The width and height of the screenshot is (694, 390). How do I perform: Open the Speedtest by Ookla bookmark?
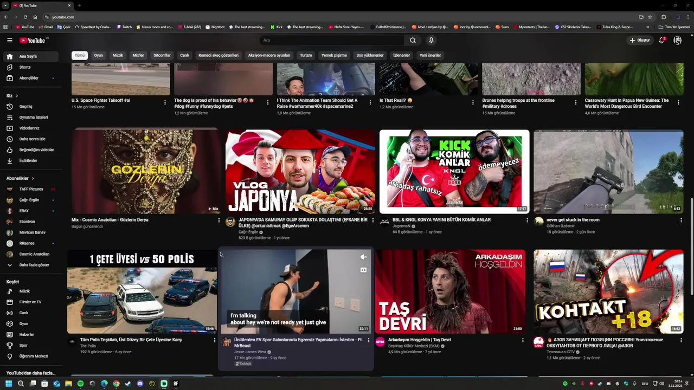pyautogui.click(x=93, y=27)
